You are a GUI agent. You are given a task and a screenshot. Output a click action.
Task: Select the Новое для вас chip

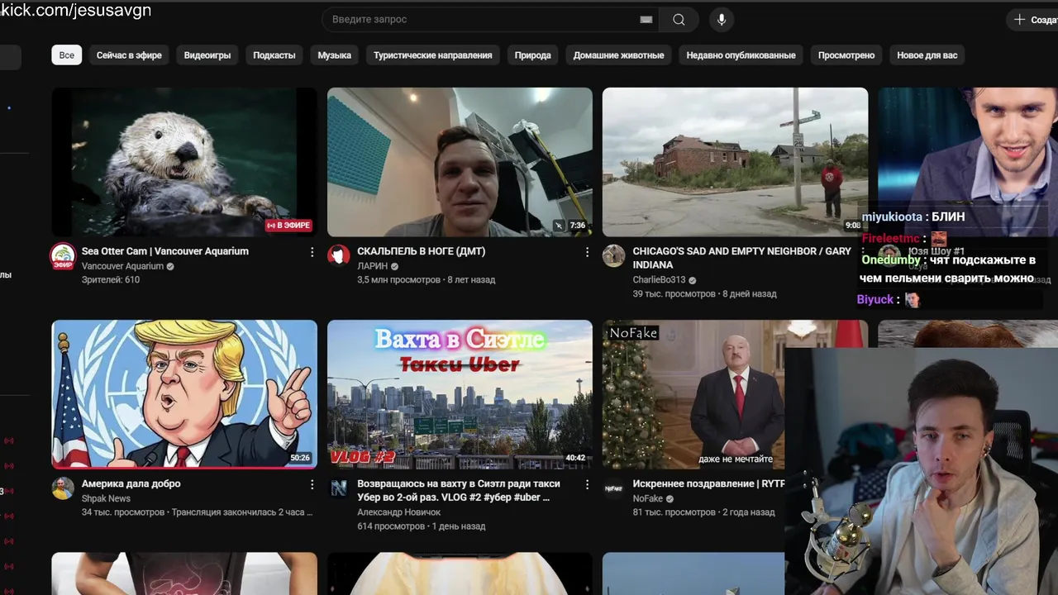pyautogui.click(x=927, y=55)
